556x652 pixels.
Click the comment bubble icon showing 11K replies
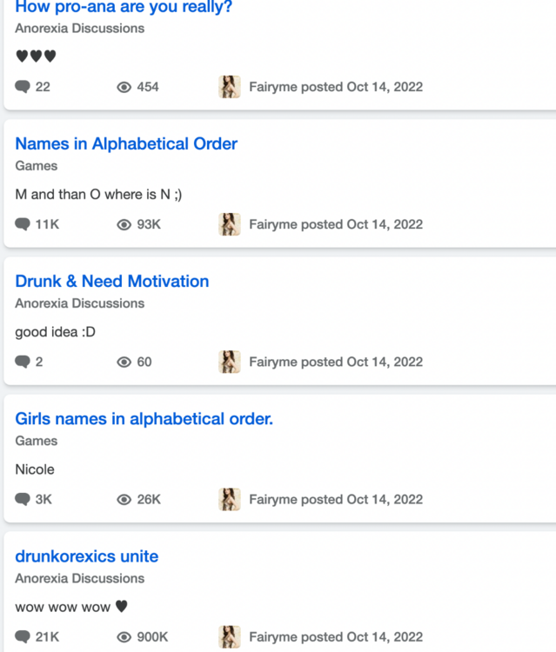[23, 224]
